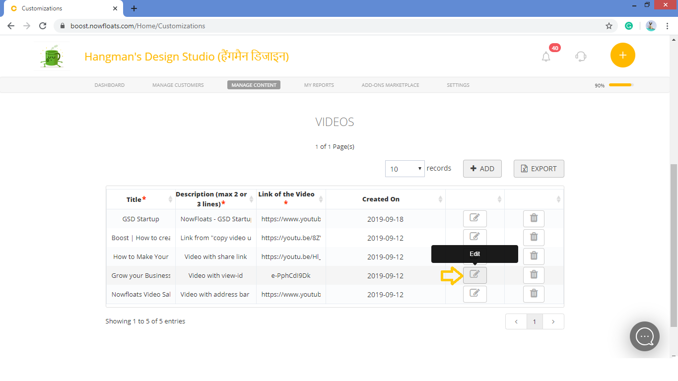Click the 90% progress bar

coord(621,85)
